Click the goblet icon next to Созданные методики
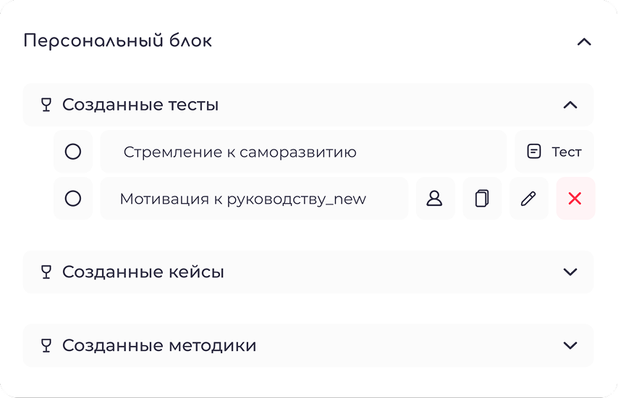Image resolution: width=618 pixels, height=398 pixels. click(46, 346)
